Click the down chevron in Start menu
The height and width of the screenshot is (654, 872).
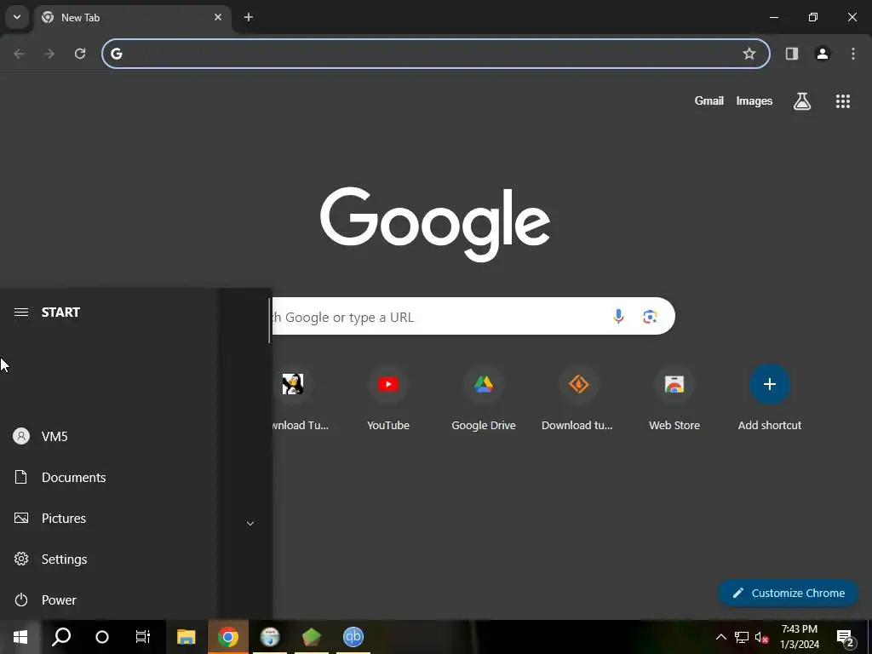(250, 524)
